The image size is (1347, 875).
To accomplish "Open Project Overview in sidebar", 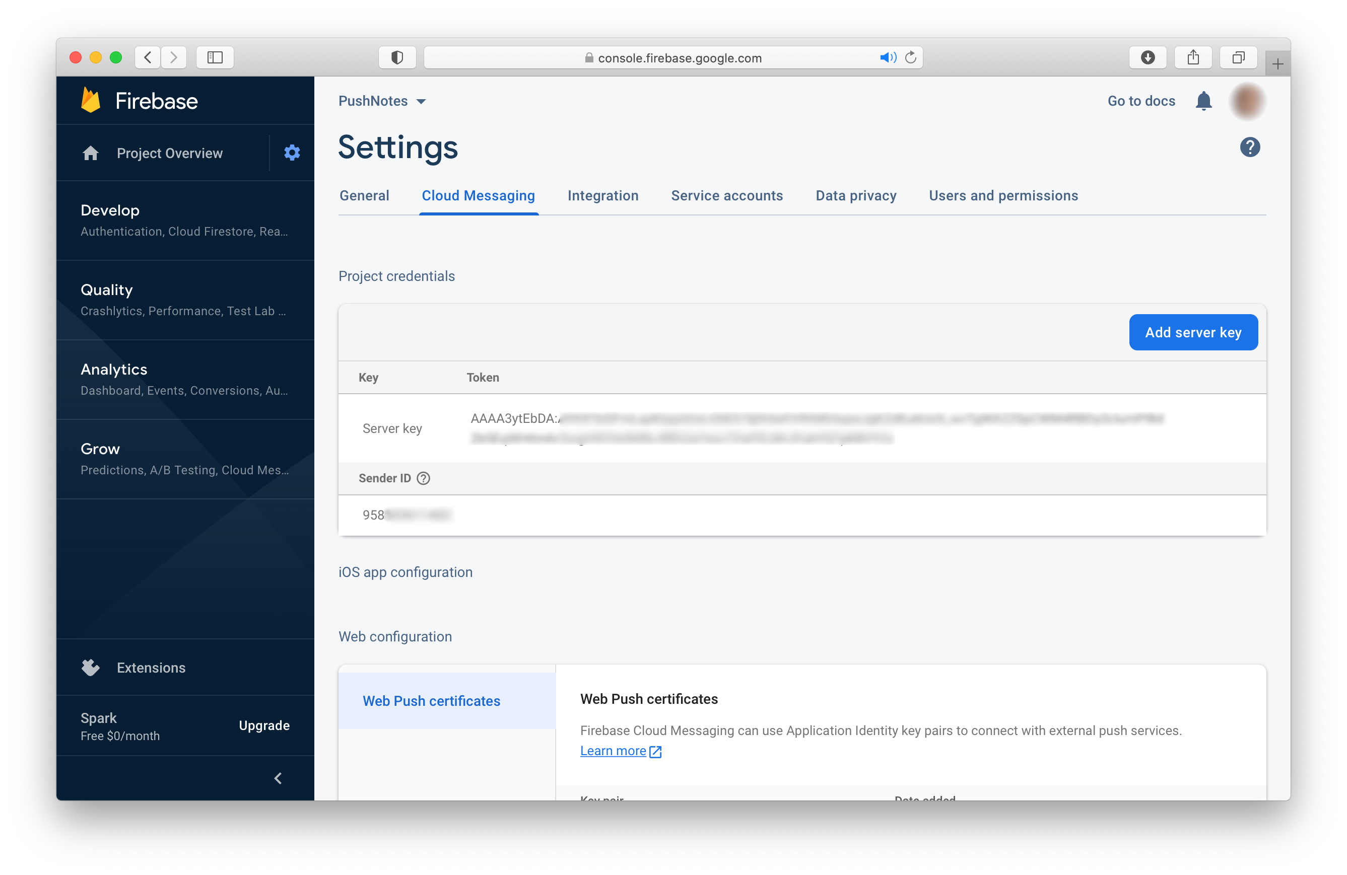I will tap(169, 153).
